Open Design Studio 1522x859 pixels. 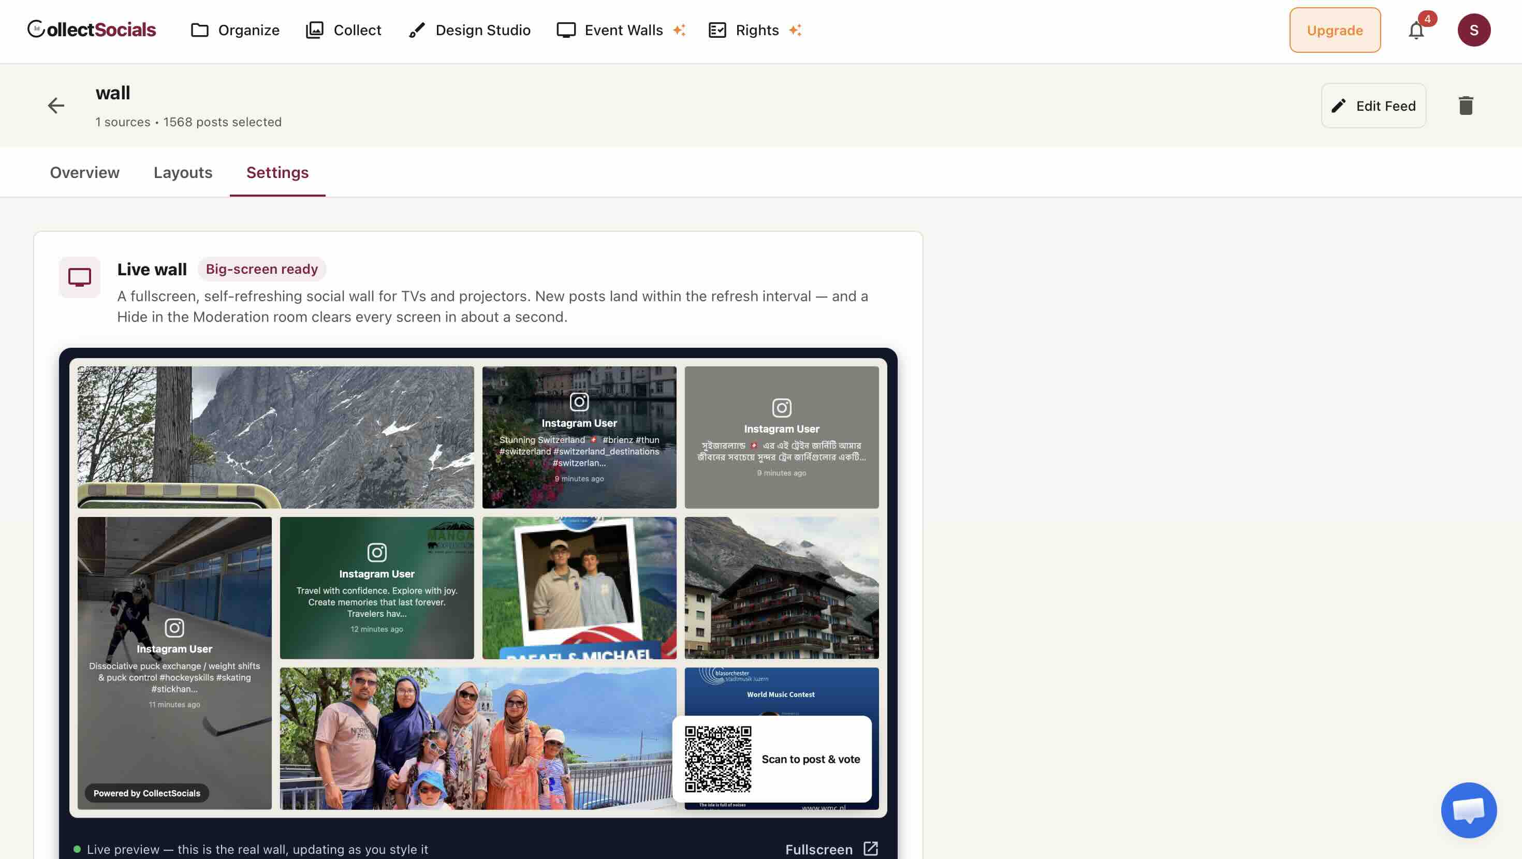(470, 30)
